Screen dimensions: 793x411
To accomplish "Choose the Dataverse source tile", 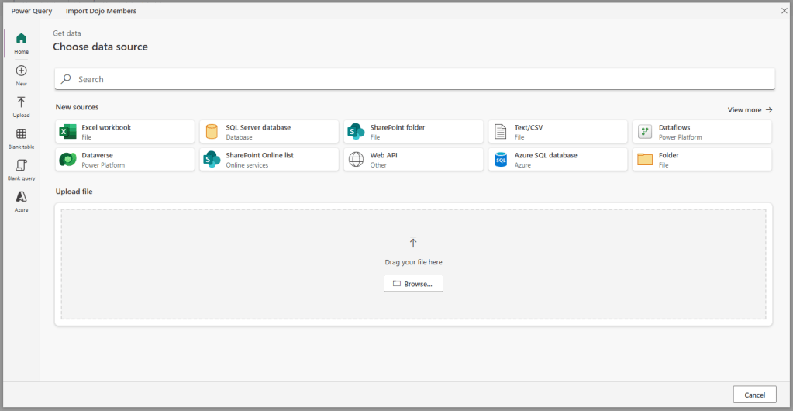I will click(x=125, y=160).
